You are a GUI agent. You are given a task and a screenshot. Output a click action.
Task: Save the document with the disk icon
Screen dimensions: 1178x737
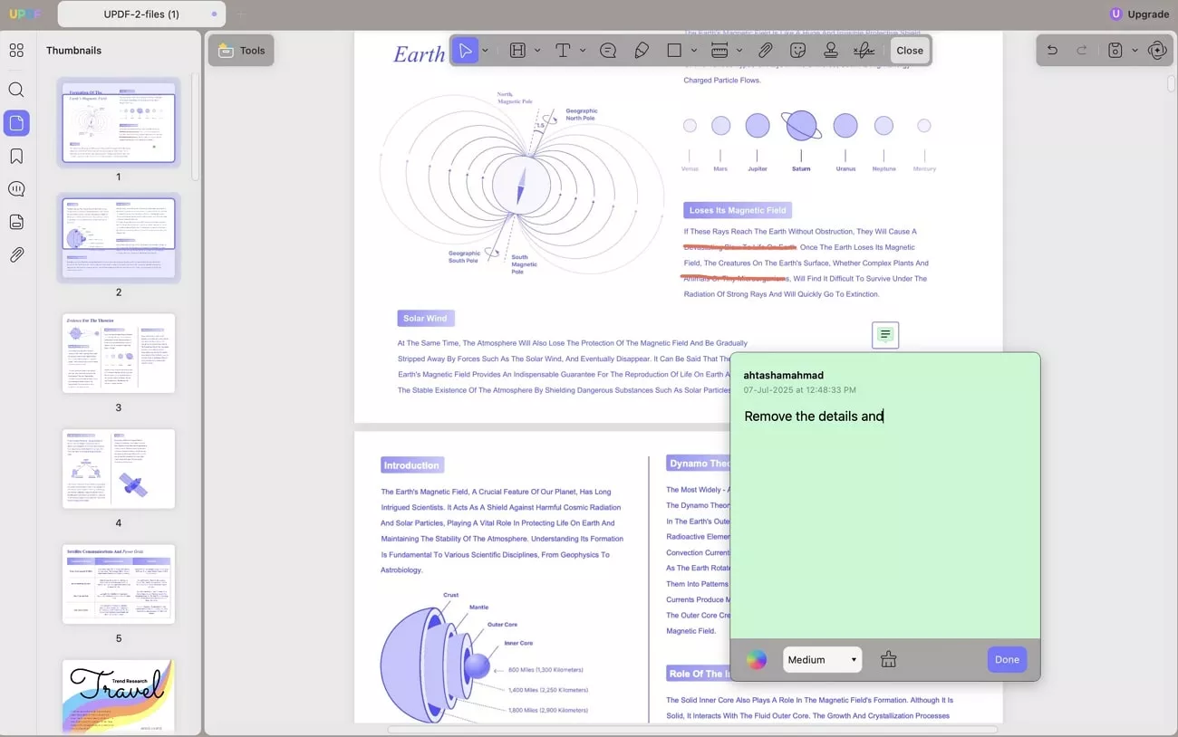1115,51
